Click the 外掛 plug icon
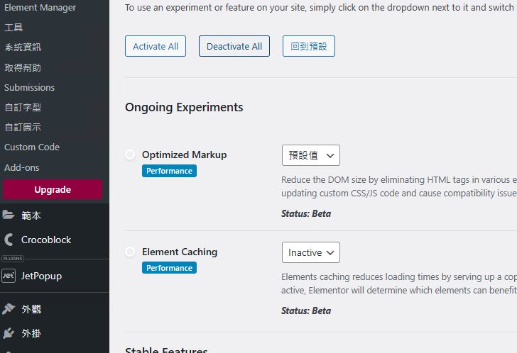The image size is (517, 353). (9, 333)
